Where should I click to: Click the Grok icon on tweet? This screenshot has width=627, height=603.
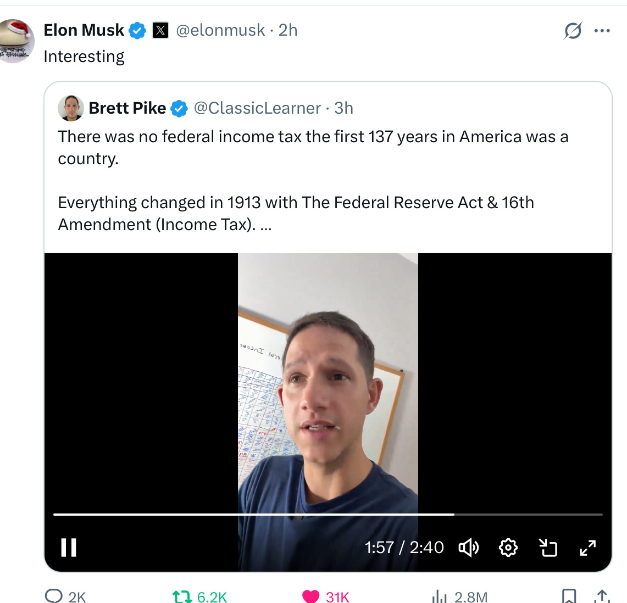[x=573, y=31]
